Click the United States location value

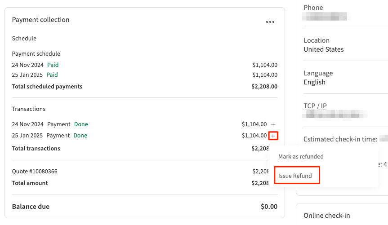tap(323, 49)
